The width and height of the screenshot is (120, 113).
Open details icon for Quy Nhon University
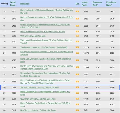tap(77, 99)
